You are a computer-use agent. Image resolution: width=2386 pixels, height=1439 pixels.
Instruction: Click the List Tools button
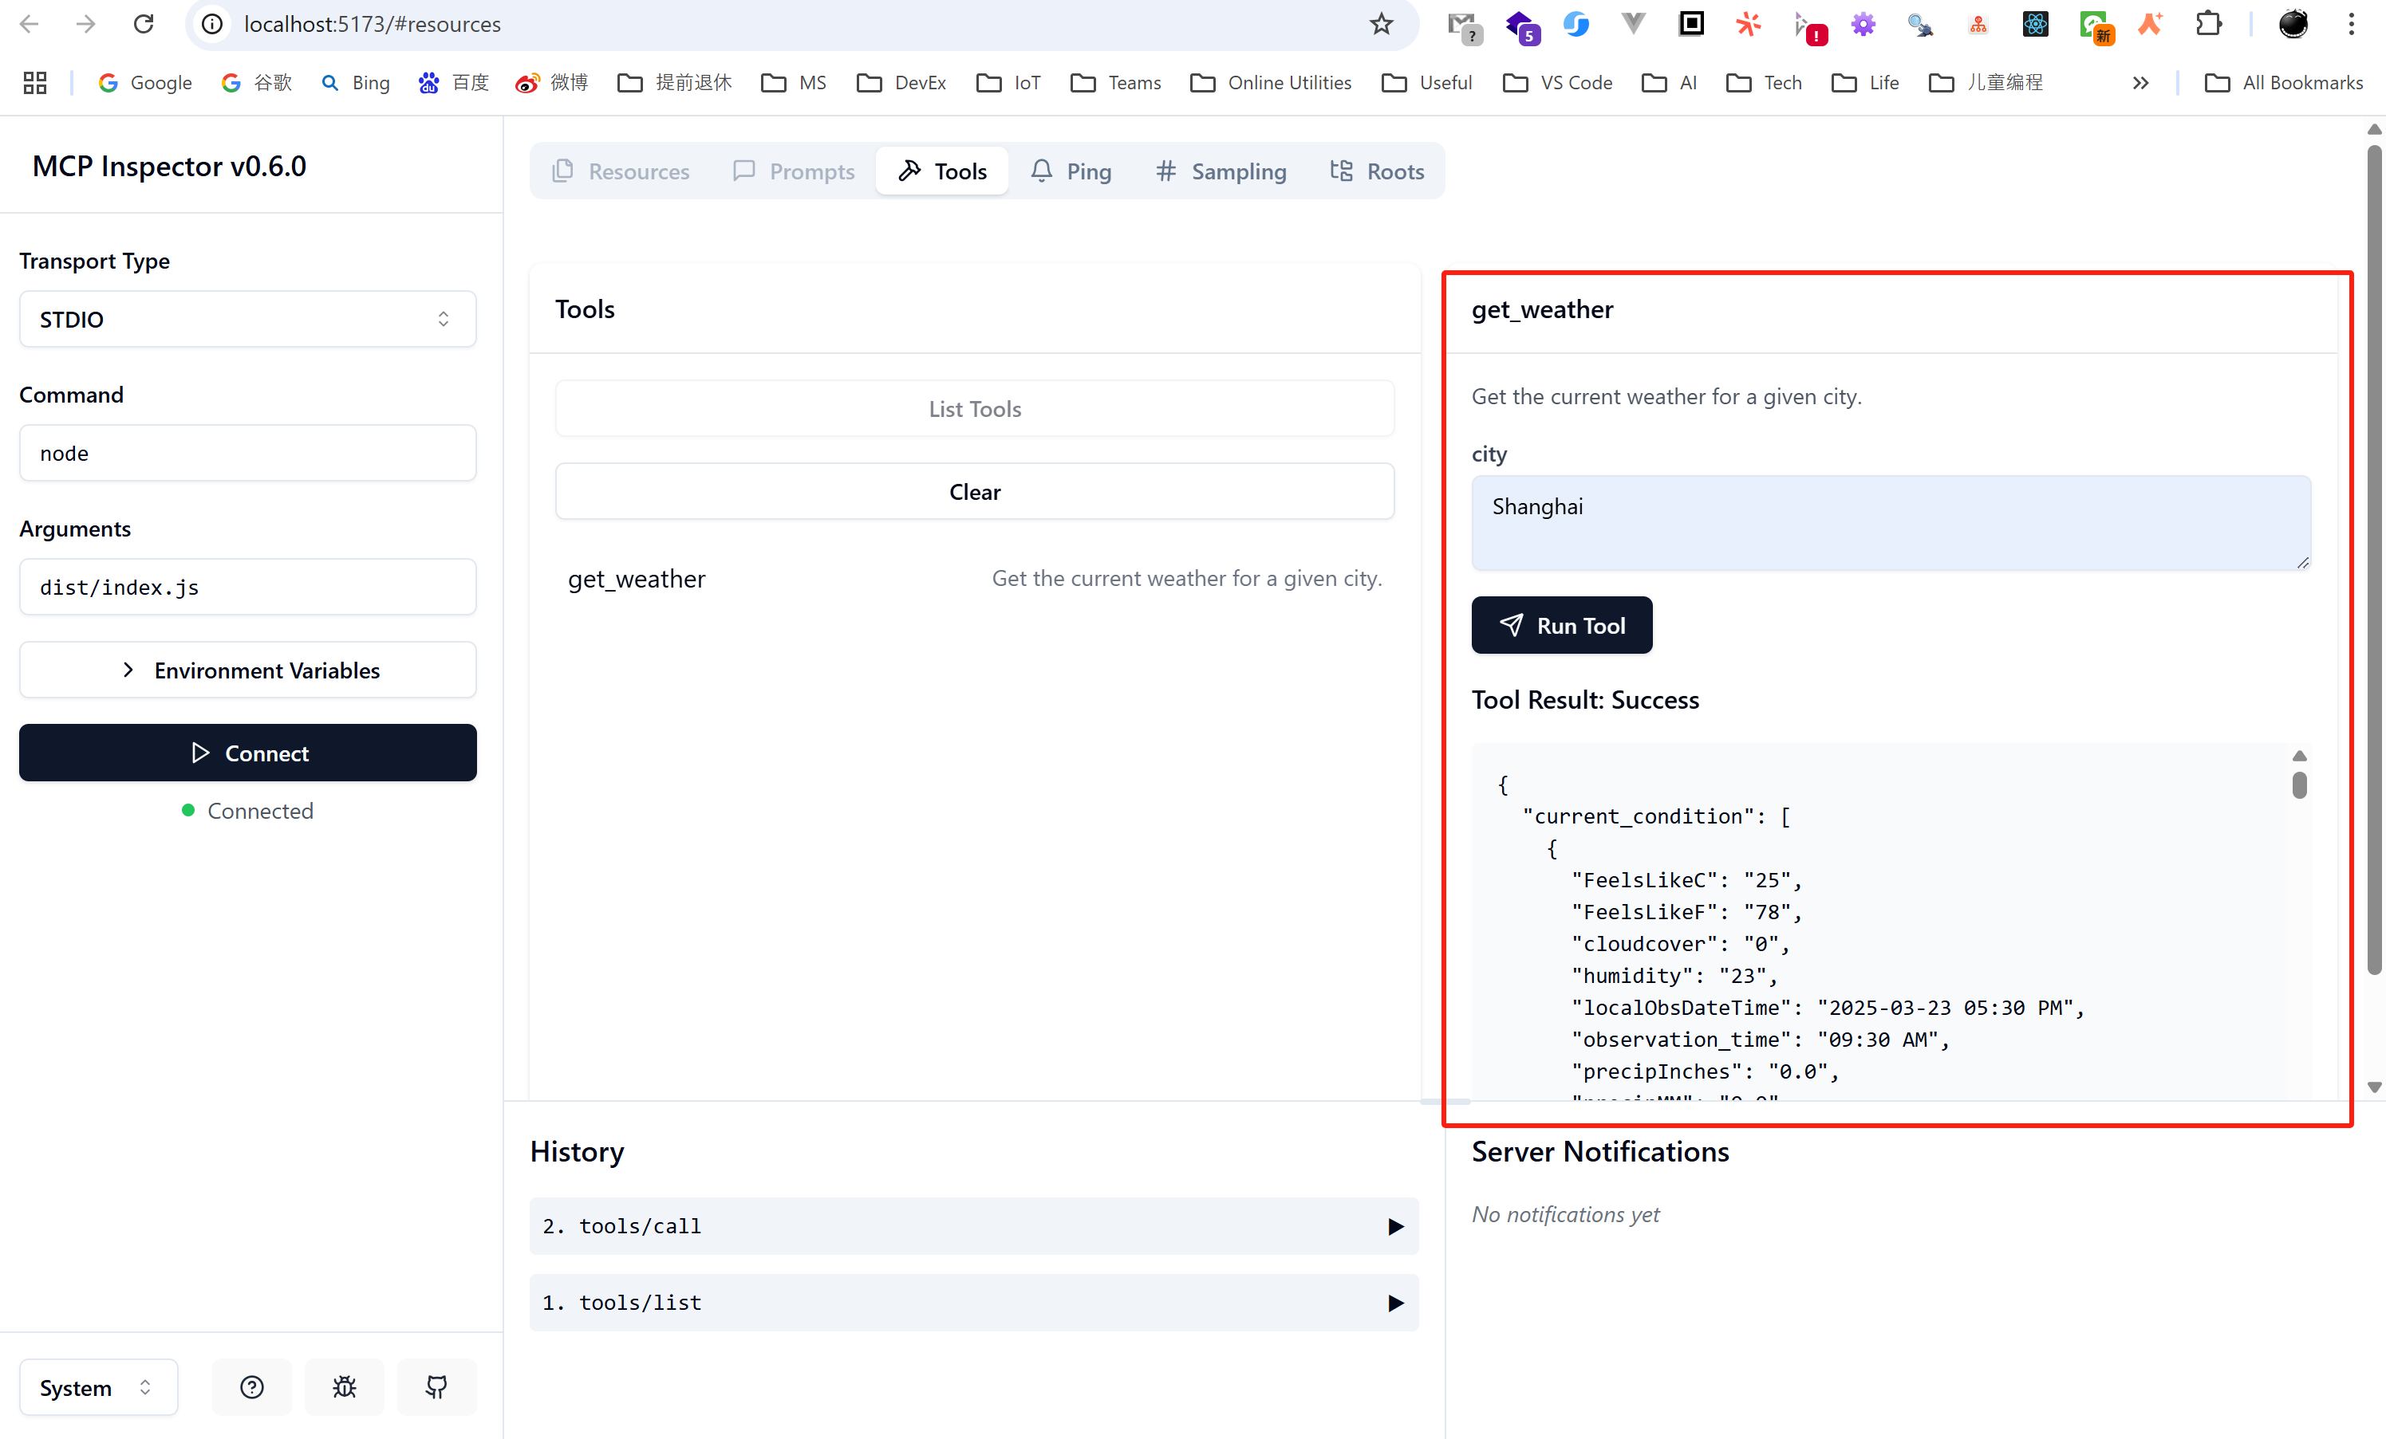click(x=974, y=408)
